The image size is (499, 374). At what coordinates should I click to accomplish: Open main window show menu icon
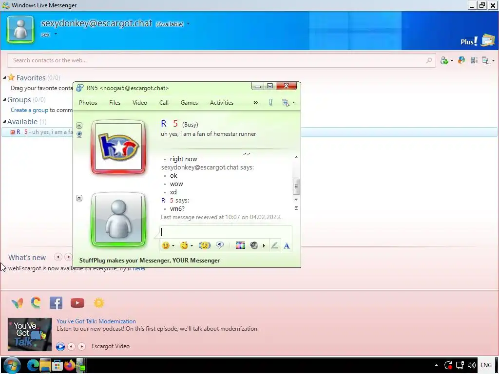[x=486, y=60]
